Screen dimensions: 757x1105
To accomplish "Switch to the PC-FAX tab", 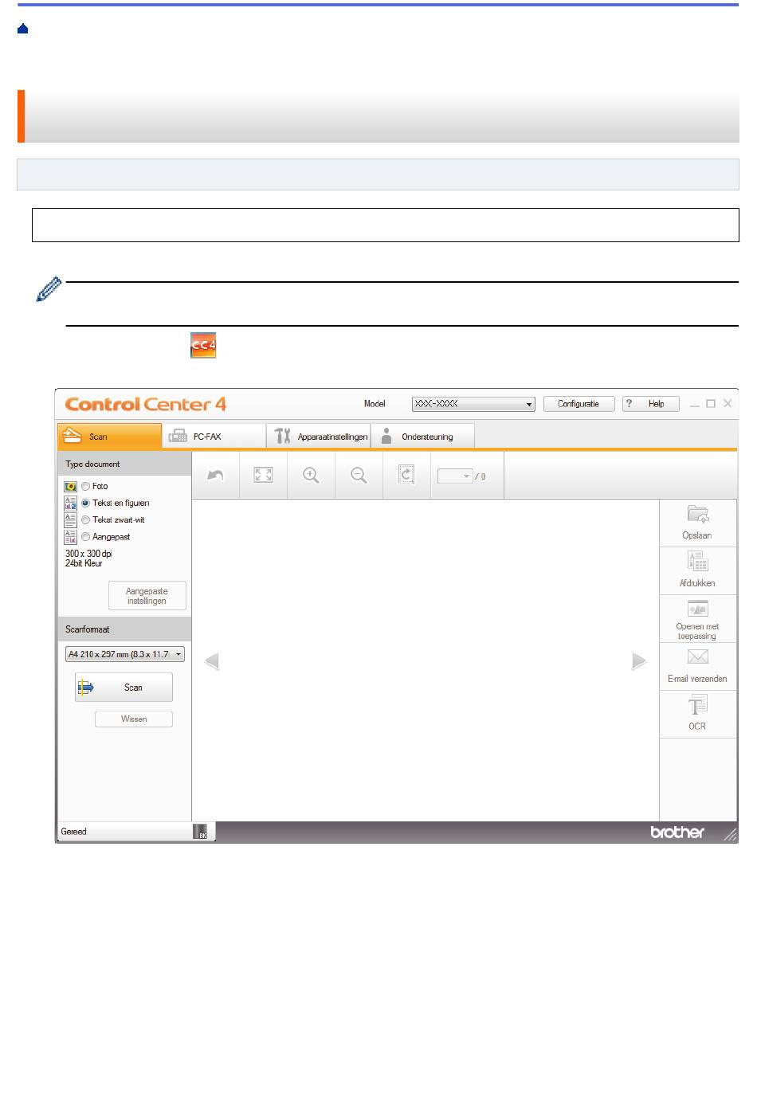I will [x=214, y=437].
